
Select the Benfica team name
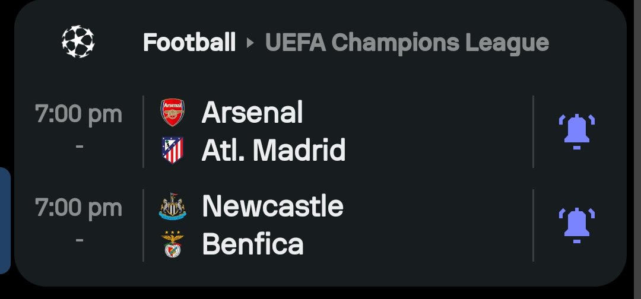pos(253,243)
